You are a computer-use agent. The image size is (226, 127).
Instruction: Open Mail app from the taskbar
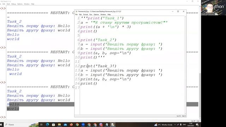(x=65, y=125)
